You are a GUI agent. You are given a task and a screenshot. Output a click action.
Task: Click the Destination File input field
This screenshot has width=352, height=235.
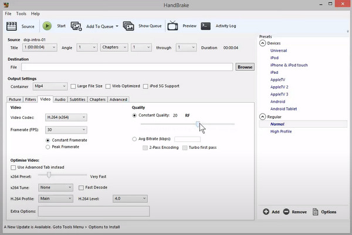pyautogui.click(x=127, y=67)
